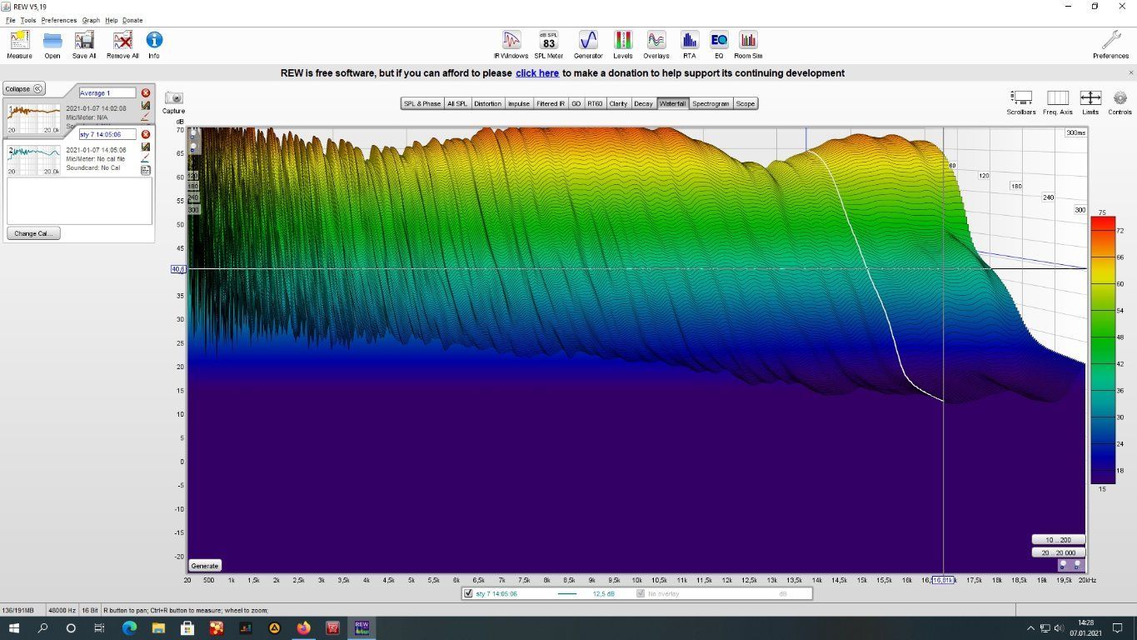The image size is (1137, 640).
Task: Open the Help menu
Action: pos(112,20)
